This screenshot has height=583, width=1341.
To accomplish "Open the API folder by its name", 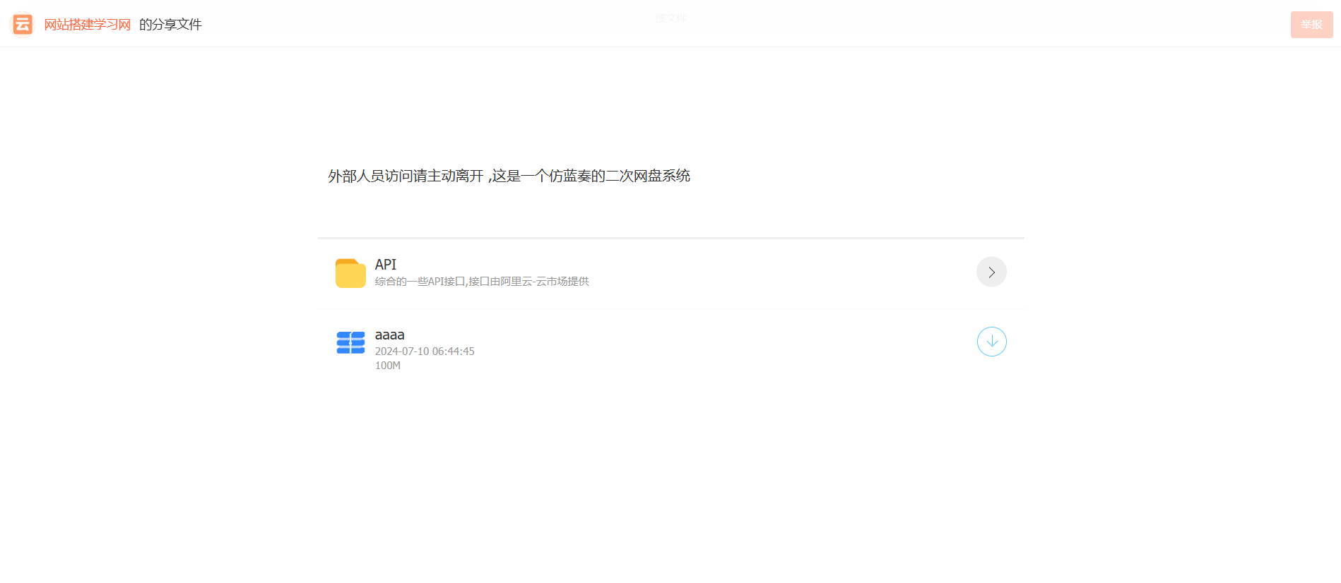I will [386, 265].
